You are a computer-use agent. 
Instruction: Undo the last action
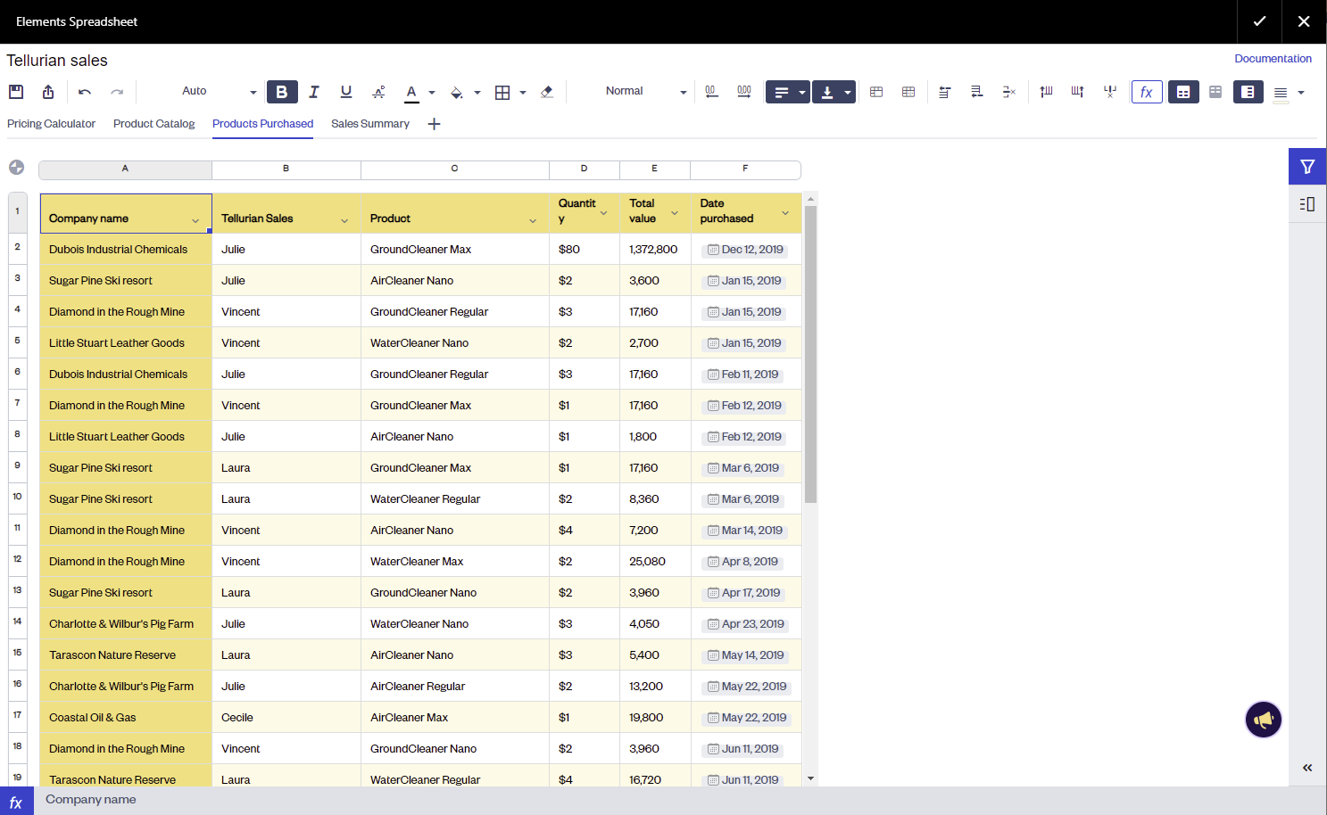pos(85,92)
